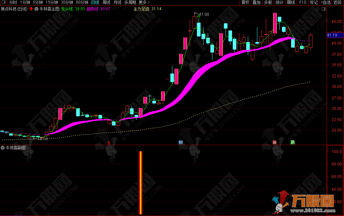Click the 复权 button
Image resolution: width=344 pixels, height=216 pixels.
point(245,3)
